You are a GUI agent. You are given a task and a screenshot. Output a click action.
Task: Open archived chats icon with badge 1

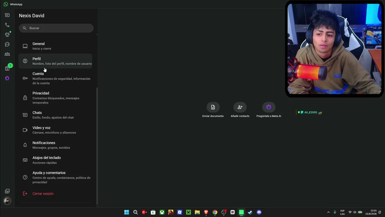pos(7,68)
